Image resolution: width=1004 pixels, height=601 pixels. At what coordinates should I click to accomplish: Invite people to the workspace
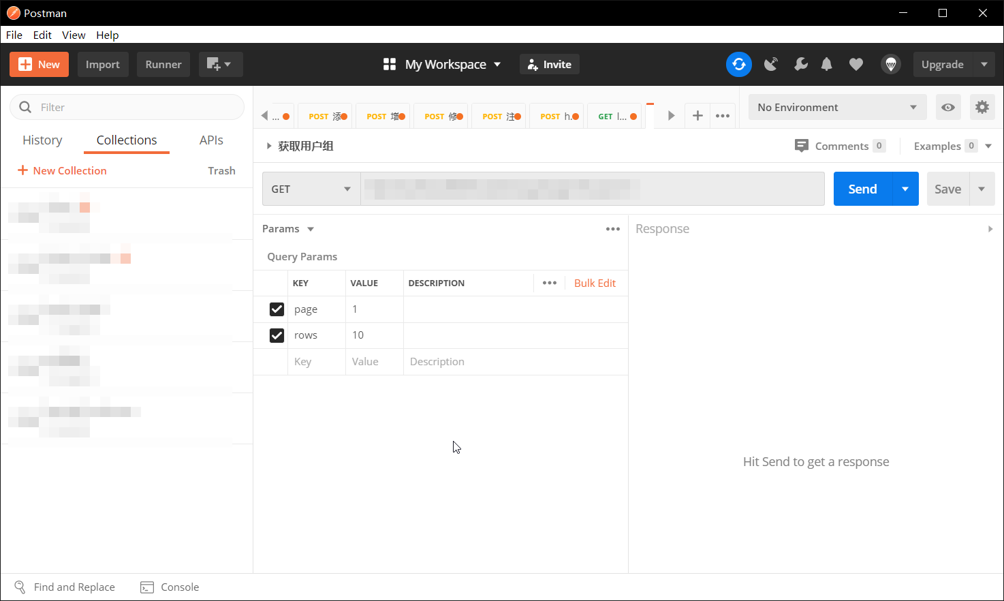(x=550, y=64)
